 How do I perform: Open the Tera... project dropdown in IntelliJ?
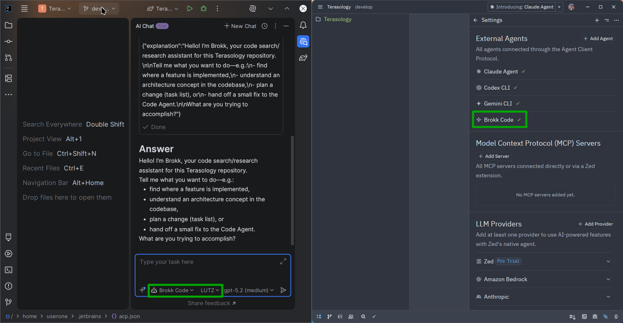tap(55, 9)
